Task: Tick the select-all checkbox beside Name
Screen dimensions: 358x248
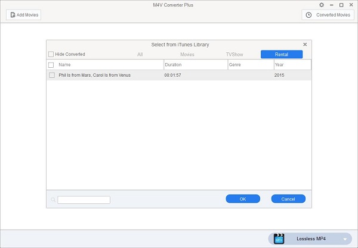Action: 51,65
